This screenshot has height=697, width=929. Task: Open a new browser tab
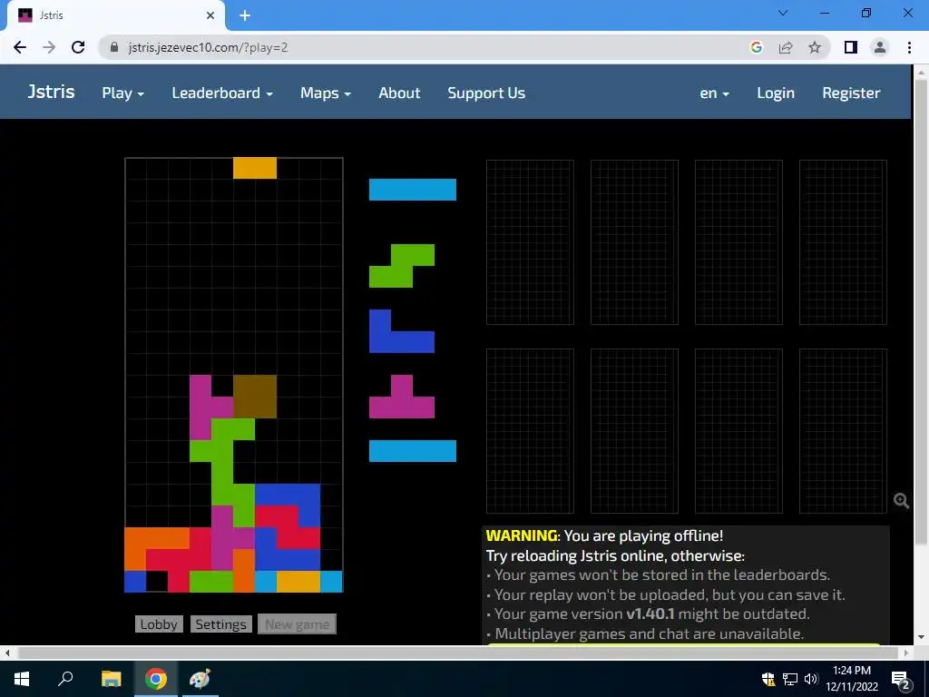tap(245, 15)
